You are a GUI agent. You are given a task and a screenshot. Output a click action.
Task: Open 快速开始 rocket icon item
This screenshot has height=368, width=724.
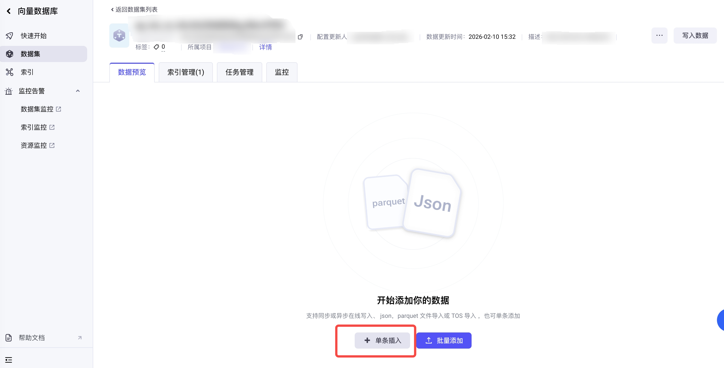point(10,36)
